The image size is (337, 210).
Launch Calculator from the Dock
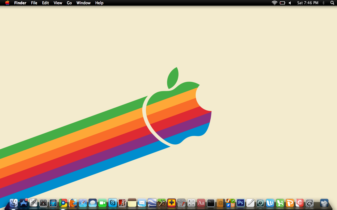click(x=191, y=203)
